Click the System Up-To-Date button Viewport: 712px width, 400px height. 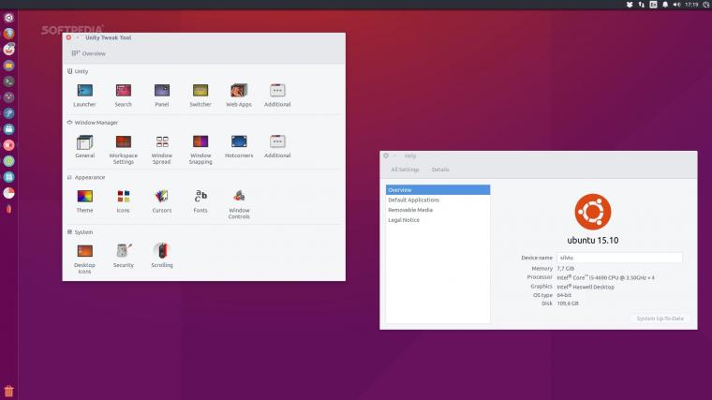(x=660, y=319)
